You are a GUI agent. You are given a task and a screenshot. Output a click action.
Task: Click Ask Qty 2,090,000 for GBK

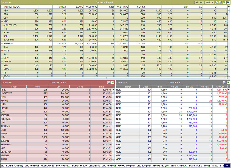click(x=222, y=144)
